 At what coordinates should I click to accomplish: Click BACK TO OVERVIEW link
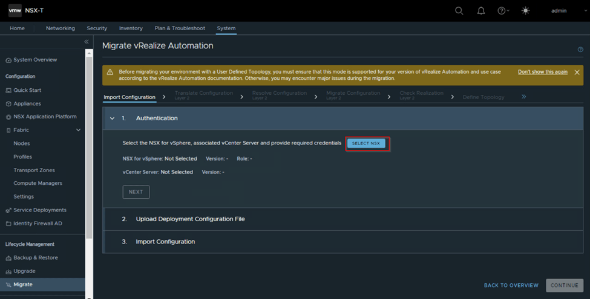coord(511,285)
